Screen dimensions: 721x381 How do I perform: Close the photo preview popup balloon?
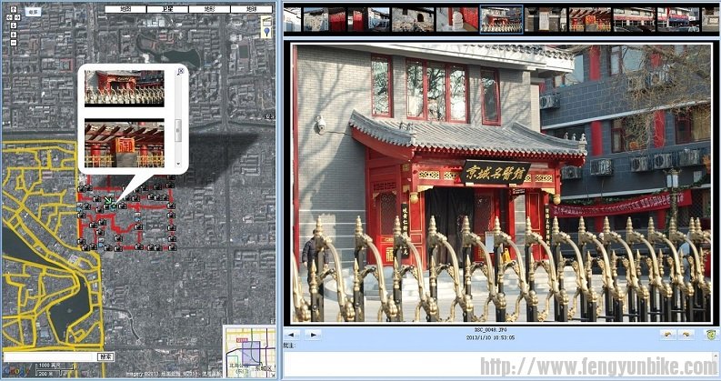coord(180,70)
